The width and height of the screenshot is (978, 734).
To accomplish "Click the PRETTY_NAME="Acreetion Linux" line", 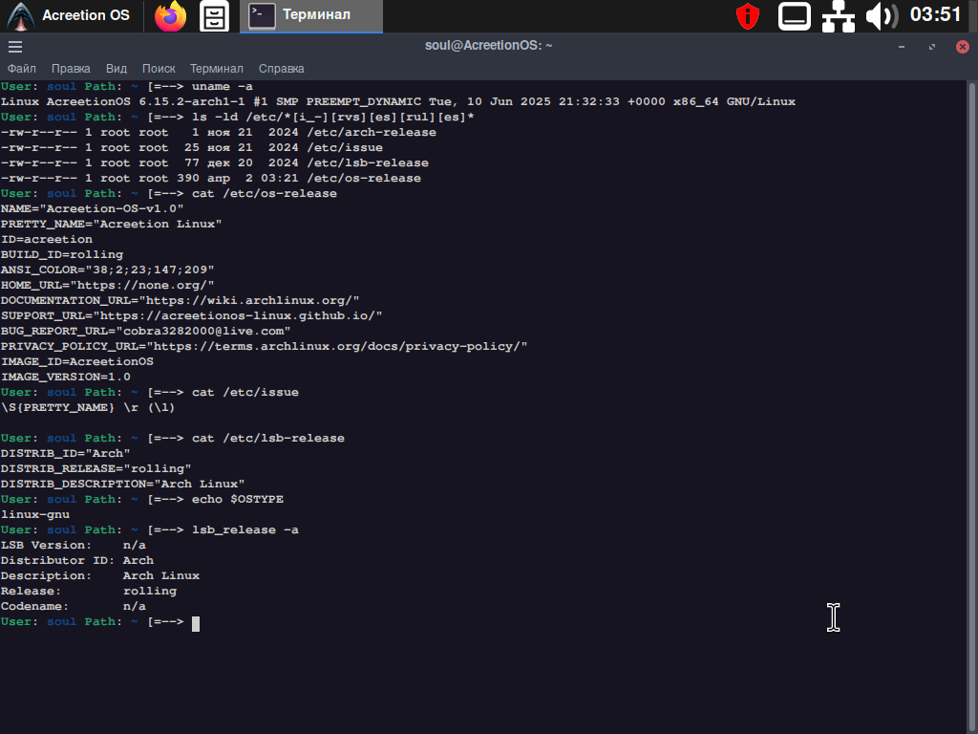I will [112, 224].
